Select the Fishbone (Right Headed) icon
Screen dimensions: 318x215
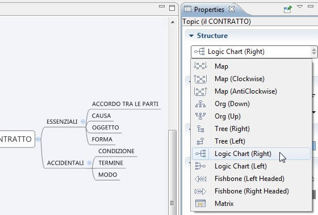200,191
